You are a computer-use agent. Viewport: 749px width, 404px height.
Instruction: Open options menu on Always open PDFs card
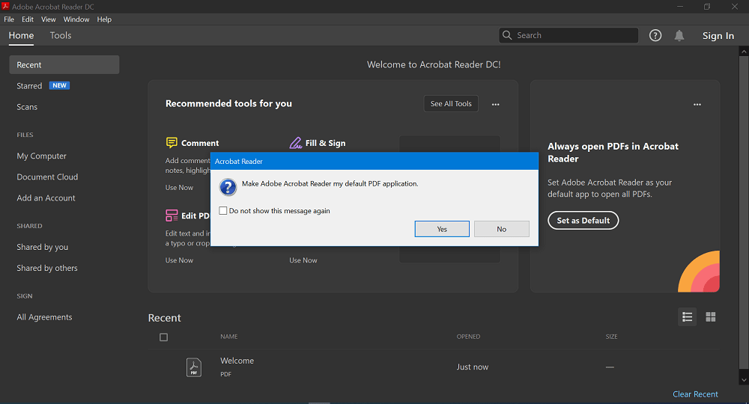(x=697, y=104)
